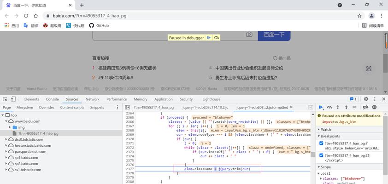The image size is (388, 184).
Task: Uncheck breakpoint at hao_pg:7
Action: coord(321,143)
